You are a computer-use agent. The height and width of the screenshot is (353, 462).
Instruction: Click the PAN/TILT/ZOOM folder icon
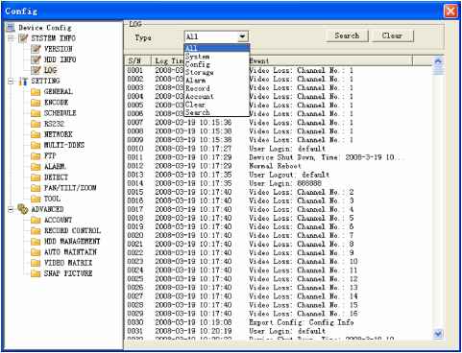36,188
